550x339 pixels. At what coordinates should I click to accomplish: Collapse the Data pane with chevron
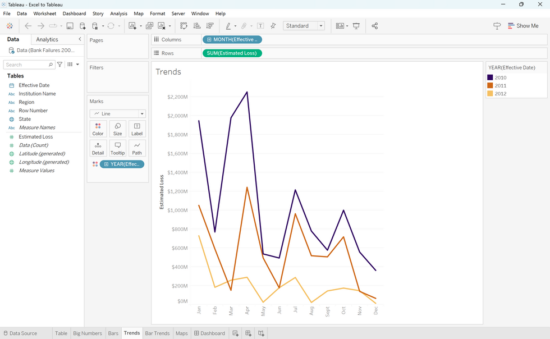click(x=80, y=39)
